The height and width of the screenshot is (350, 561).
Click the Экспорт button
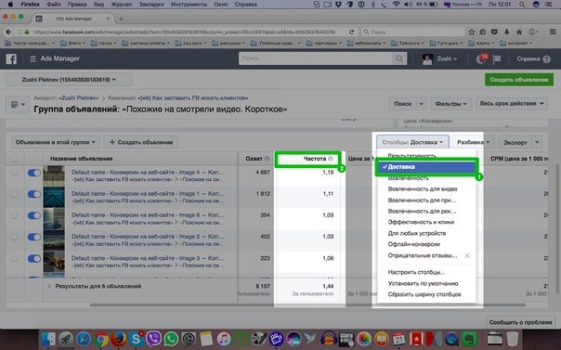click(x=515, y=142)
